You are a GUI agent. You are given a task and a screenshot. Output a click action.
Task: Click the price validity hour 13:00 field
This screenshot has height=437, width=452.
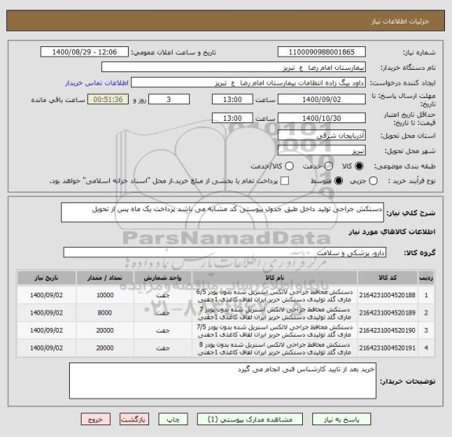click(232, 118)
